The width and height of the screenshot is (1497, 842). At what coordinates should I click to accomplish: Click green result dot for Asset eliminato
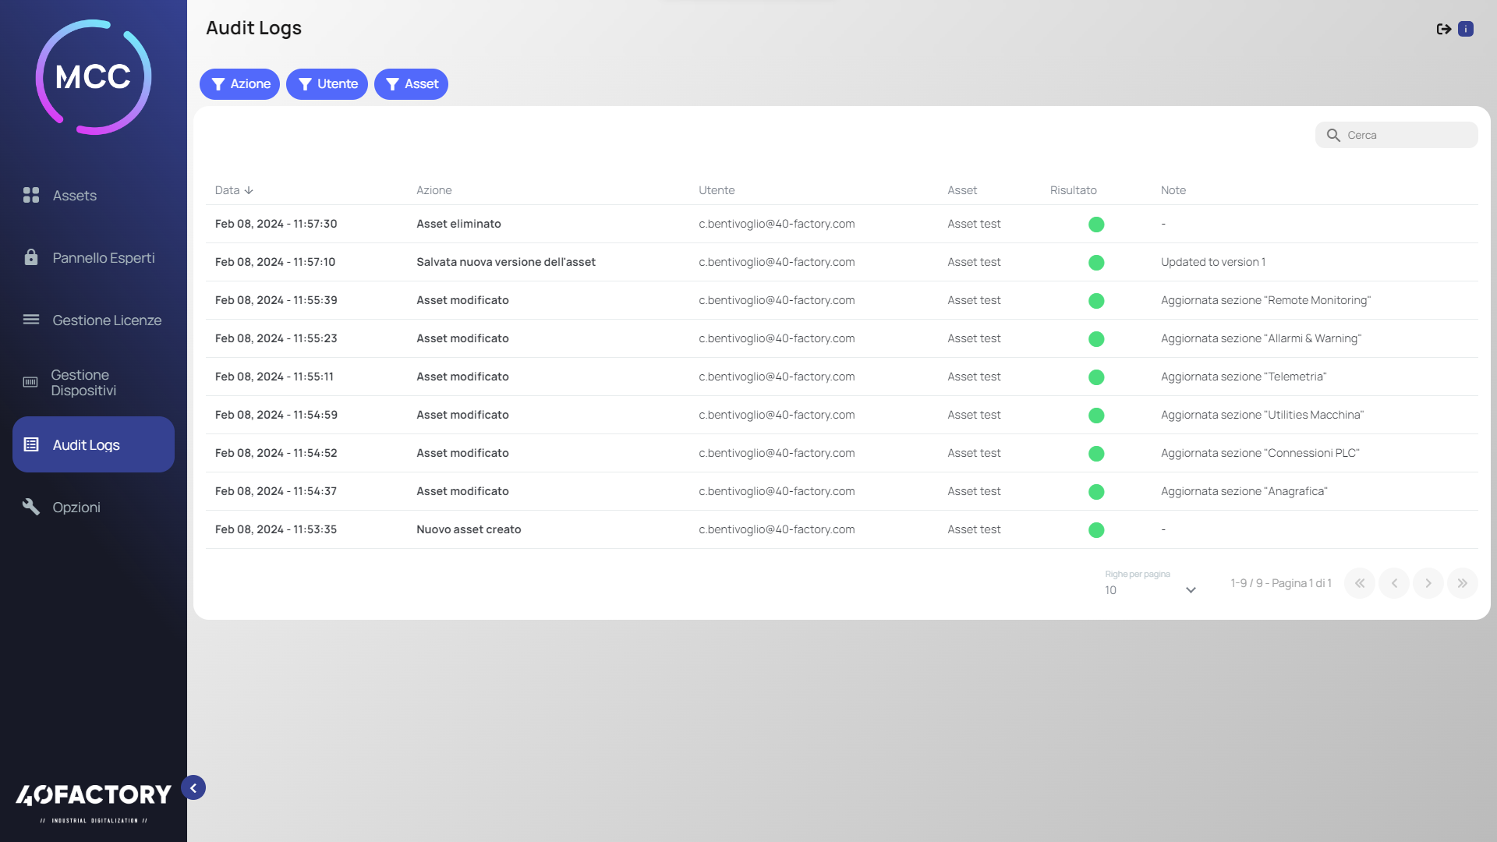click(1095, 225)
